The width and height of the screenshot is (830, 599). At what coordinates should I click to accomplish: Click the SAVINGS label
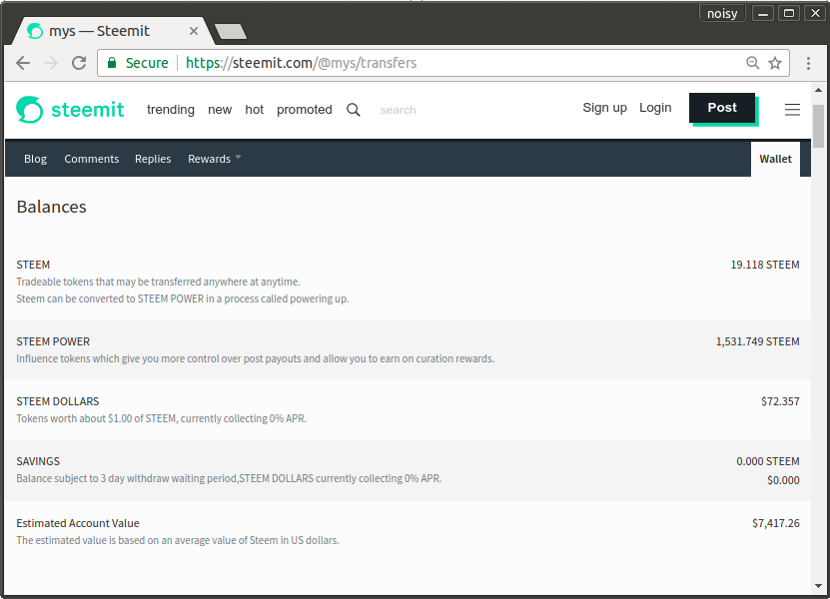pos(38,461)
